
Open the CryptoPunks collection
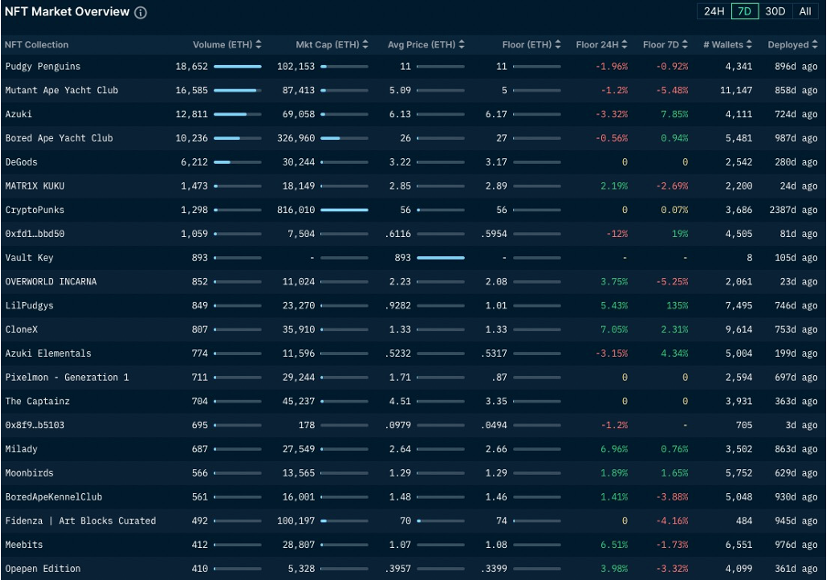click(35, 209)
